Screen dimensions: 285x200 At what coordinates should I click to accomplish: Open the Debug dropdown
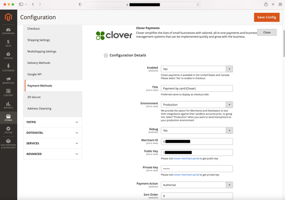click(197, 131)
